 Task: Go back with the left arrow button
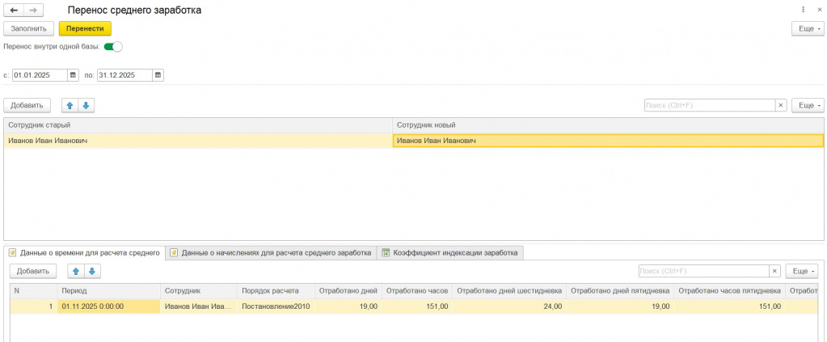(14, 10)
